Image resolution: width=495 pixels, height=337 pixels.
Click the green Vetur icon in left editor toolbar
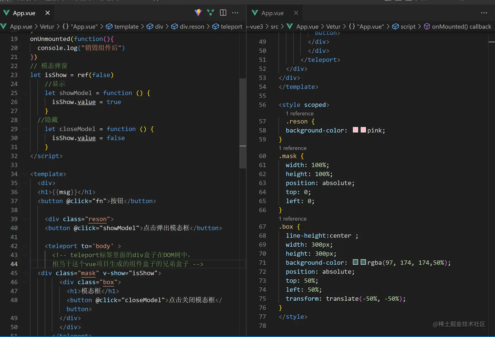(x=211, y=13)
